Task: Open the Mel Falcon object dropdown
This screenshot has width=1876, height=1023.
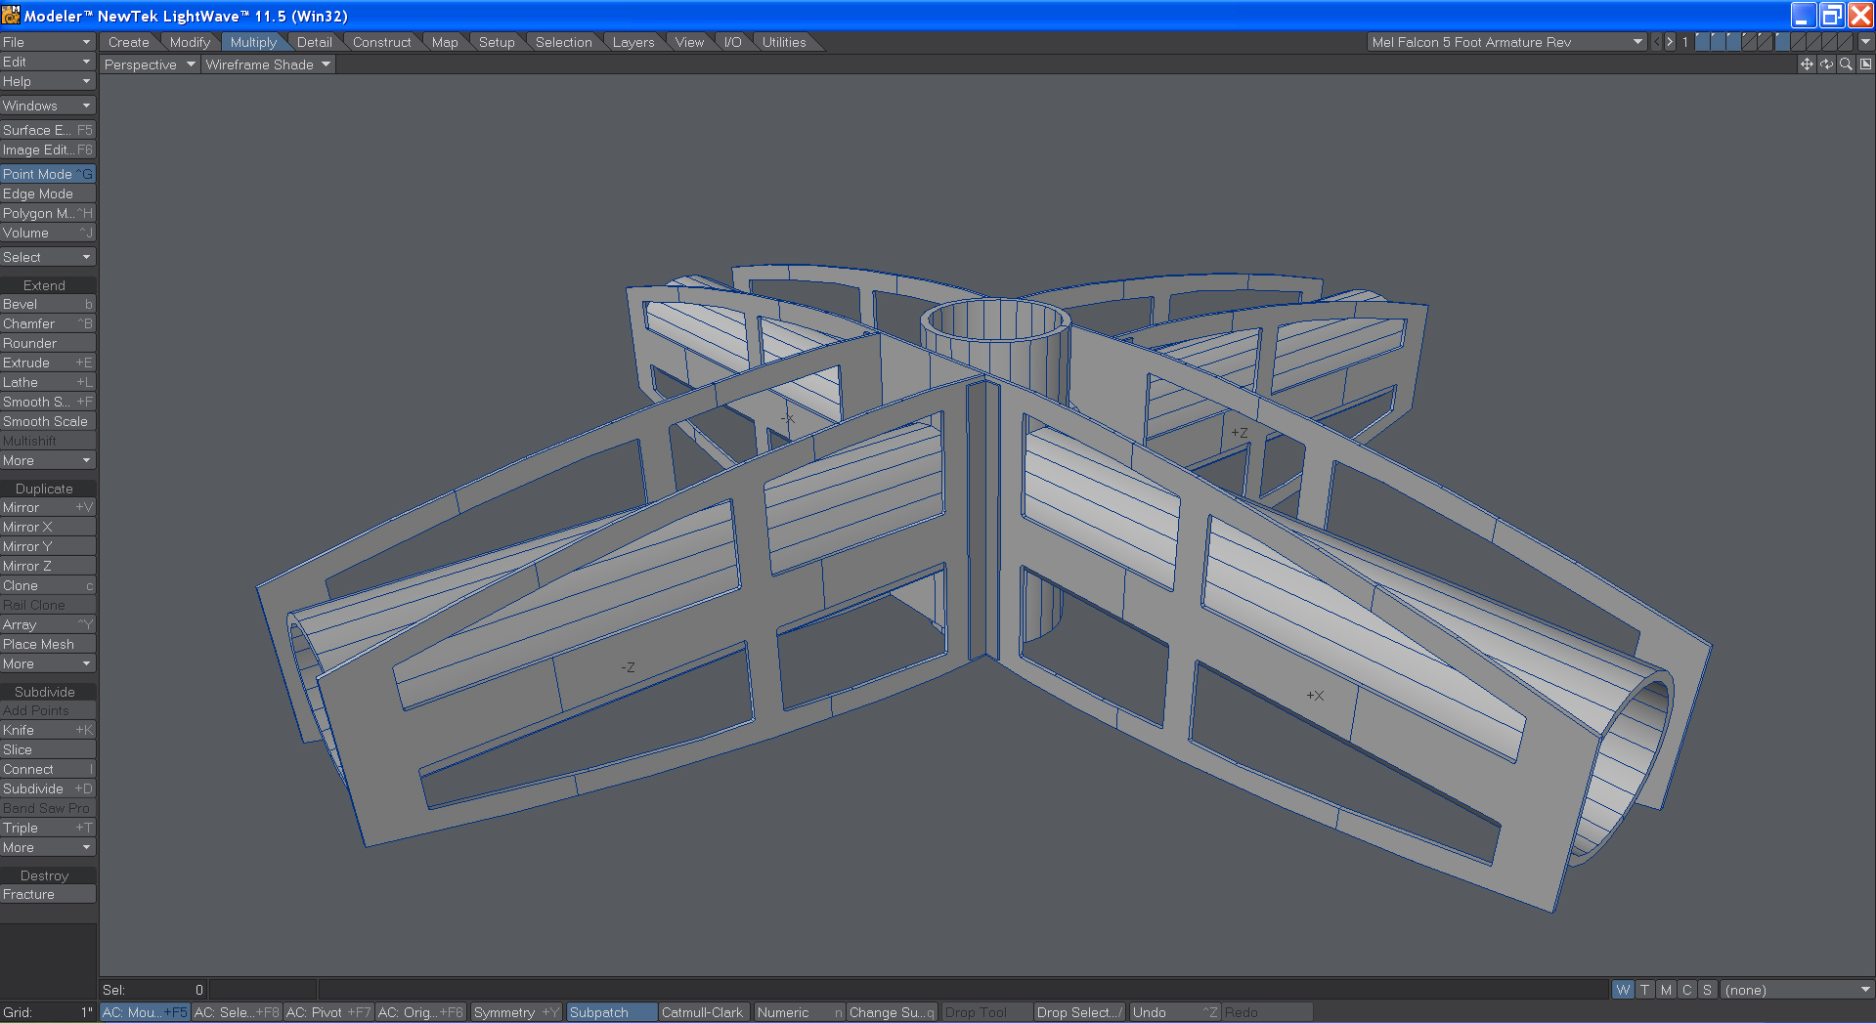Action: point(1506,42)
